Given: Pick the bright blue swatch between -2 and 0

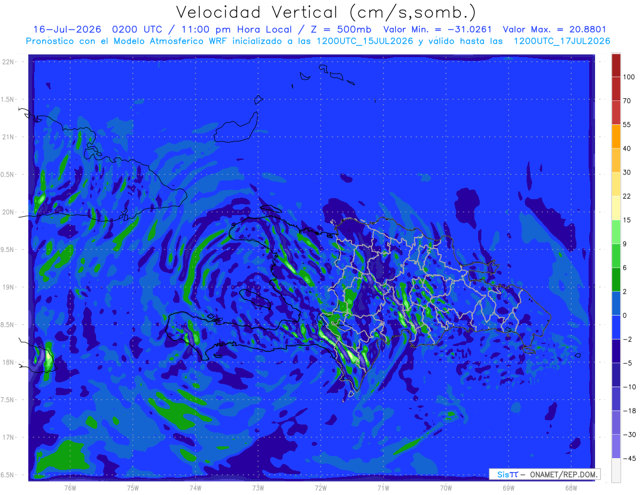Looking at the screenshot, I should pos(616,327).
